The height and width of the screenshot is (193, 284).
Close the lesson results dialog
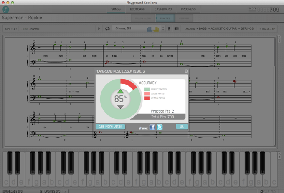click(x=186, y=71)
